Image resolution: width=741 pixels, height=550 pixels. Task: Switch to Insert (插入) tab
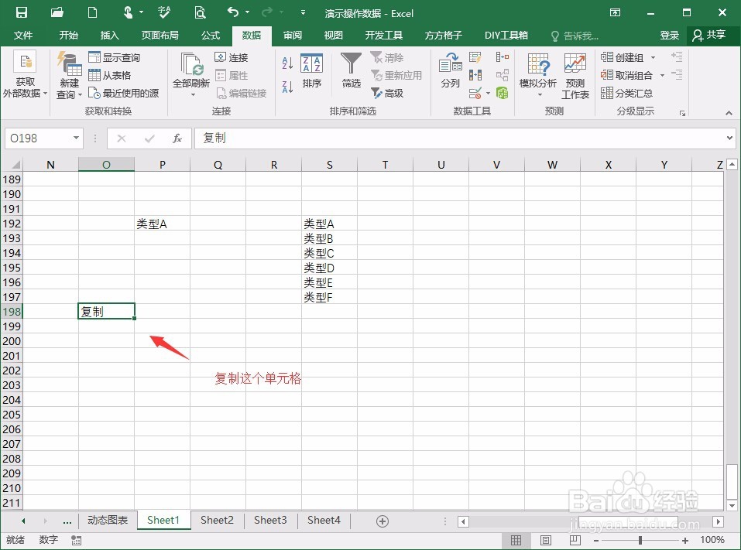(x=110, y=36)
